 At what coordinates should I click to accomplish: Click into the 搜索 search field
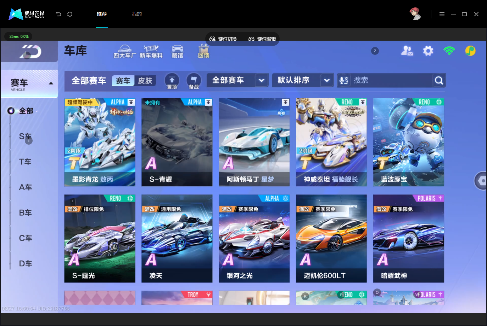coord(391,81)
